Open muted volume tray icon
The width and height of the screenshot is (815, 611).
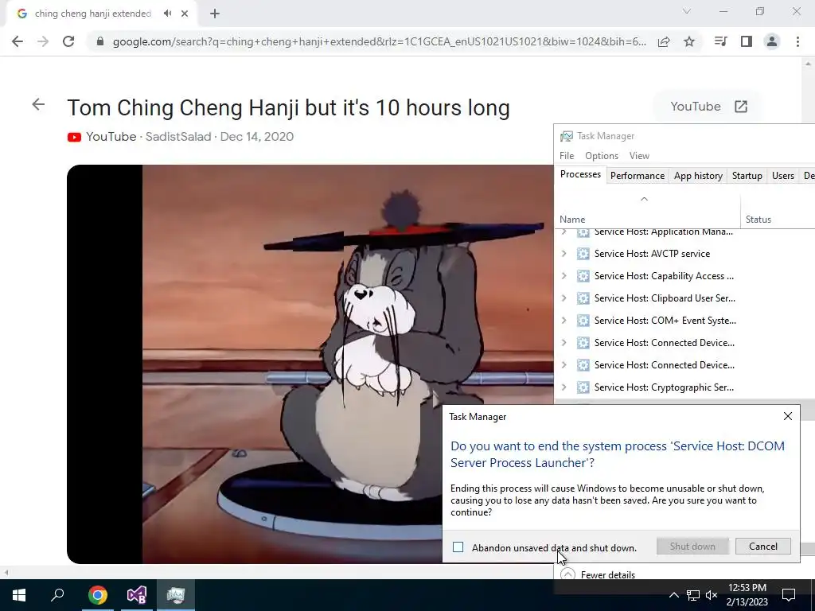pyautogui.click(x=712, y=595)
